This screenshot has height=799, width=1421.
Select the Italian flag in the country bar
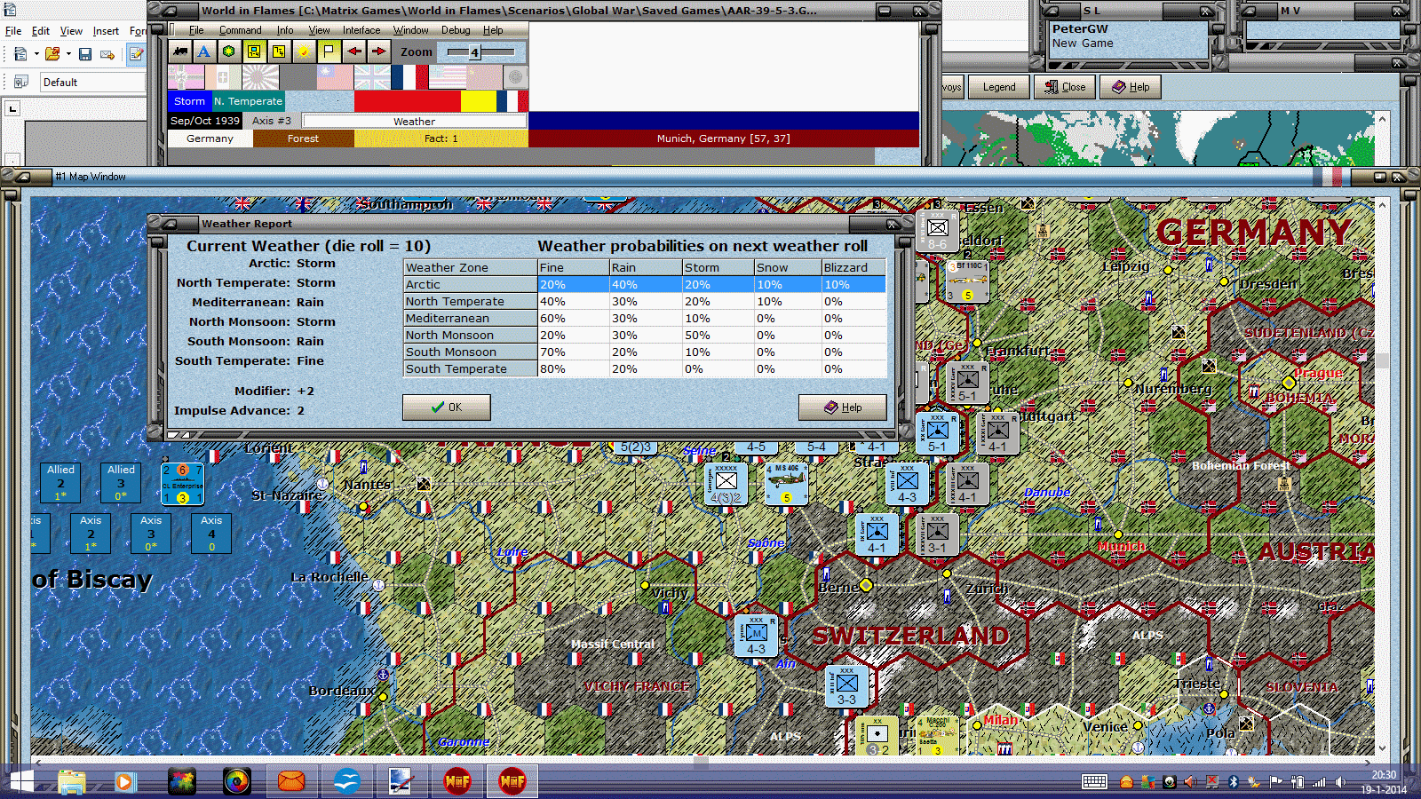pyautogui.click(x=224, y=77)
